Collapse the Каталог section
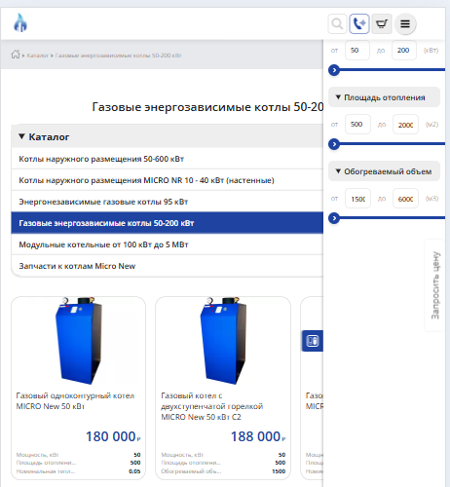The image size is (450, 487). 167,136
